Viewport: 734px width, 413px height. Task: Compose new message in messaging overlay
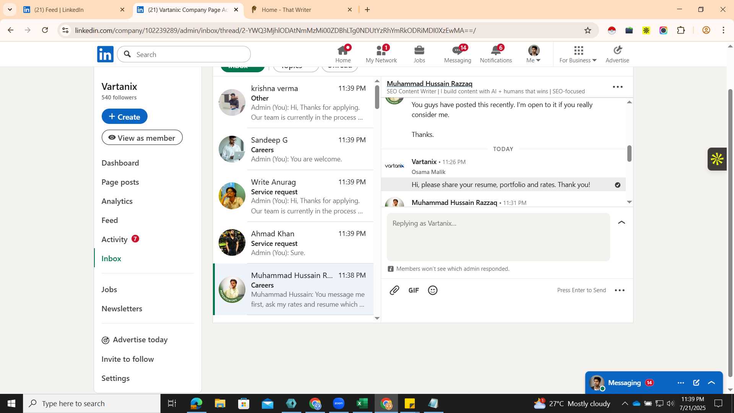[696, 383]
